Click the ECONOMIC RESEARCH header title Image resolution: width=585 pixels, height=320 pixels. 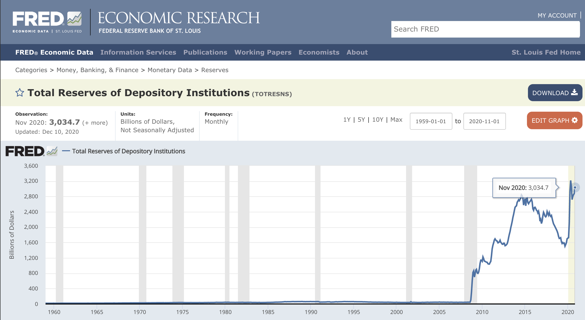tap(179, 18)
